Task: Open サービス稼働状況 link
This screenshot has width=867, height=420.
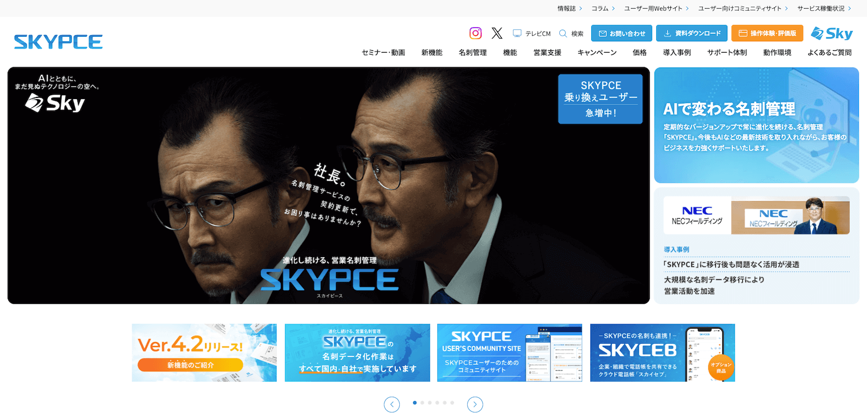Action: pos(824,8)
